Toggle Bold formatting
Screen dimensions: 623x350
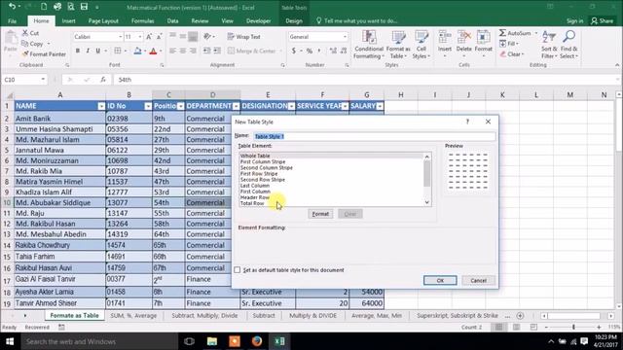[x=78, y=51]
